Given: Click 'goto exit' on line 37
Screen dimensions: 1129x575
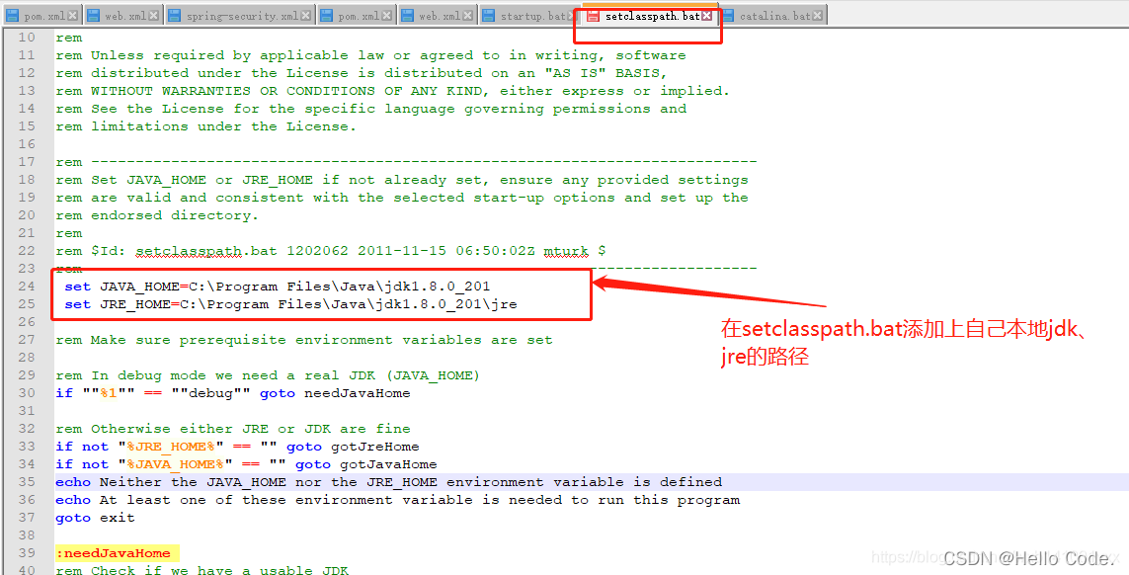Looking at the screenshot, I should 95,518.
